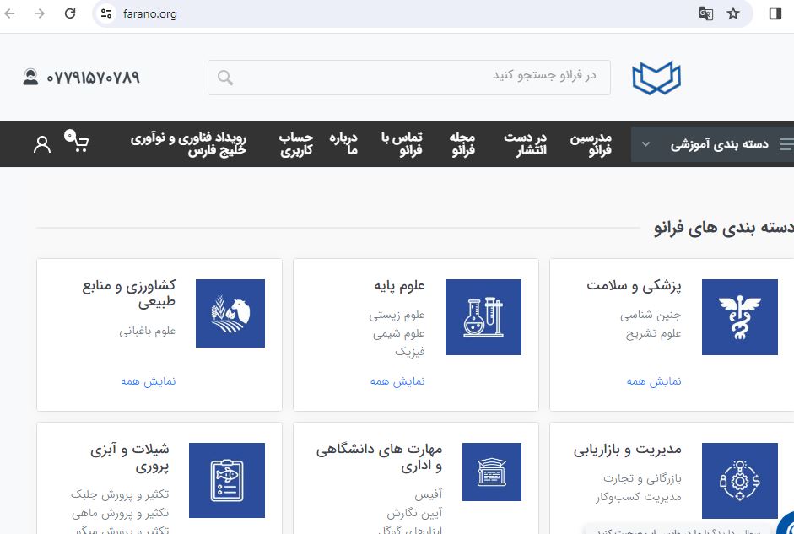Click the support headset icon
The height and width of the screenshot is (534, 794).
[x=30, y=77]
